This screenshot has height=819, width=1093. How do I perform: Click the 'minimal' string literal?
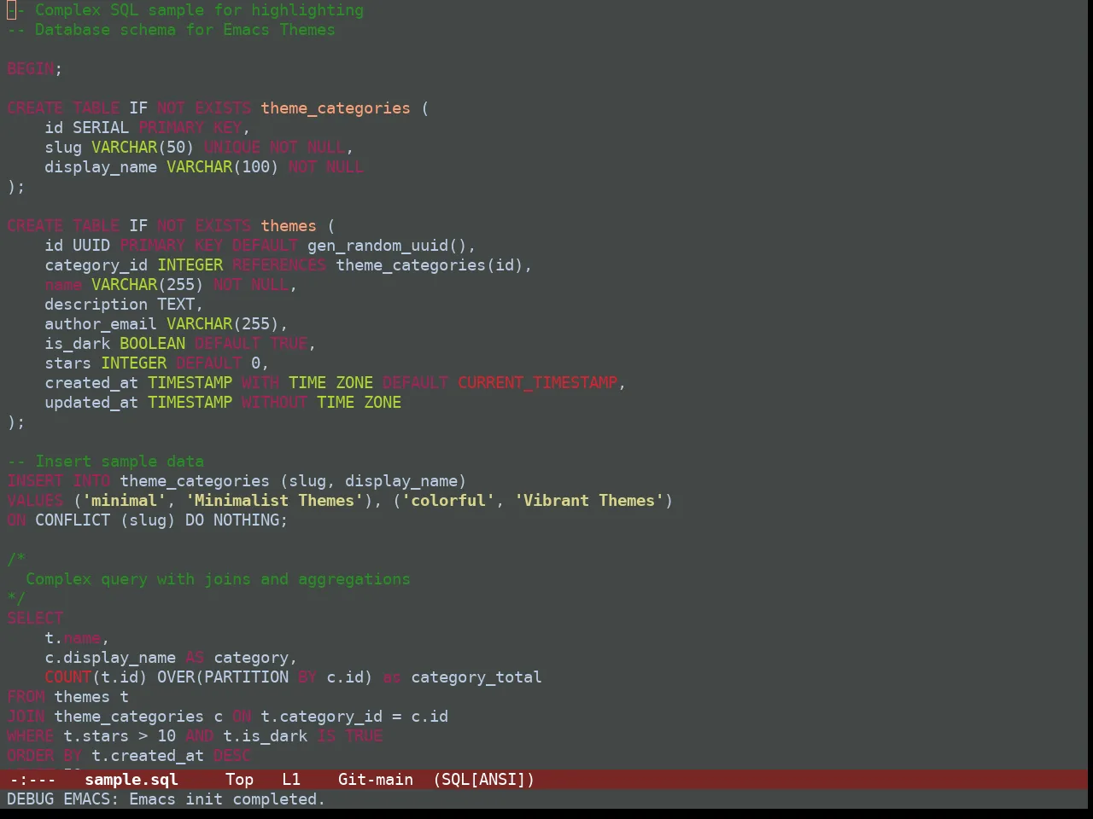click(x=124, y=501)
